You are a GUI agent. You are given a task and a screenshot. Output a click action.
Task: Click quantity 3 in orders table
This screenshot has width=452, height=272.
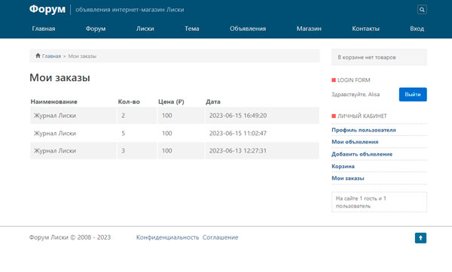123,151
